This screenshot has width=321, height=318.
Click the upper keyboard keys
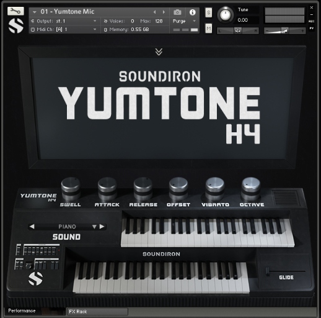pos(208,232)
